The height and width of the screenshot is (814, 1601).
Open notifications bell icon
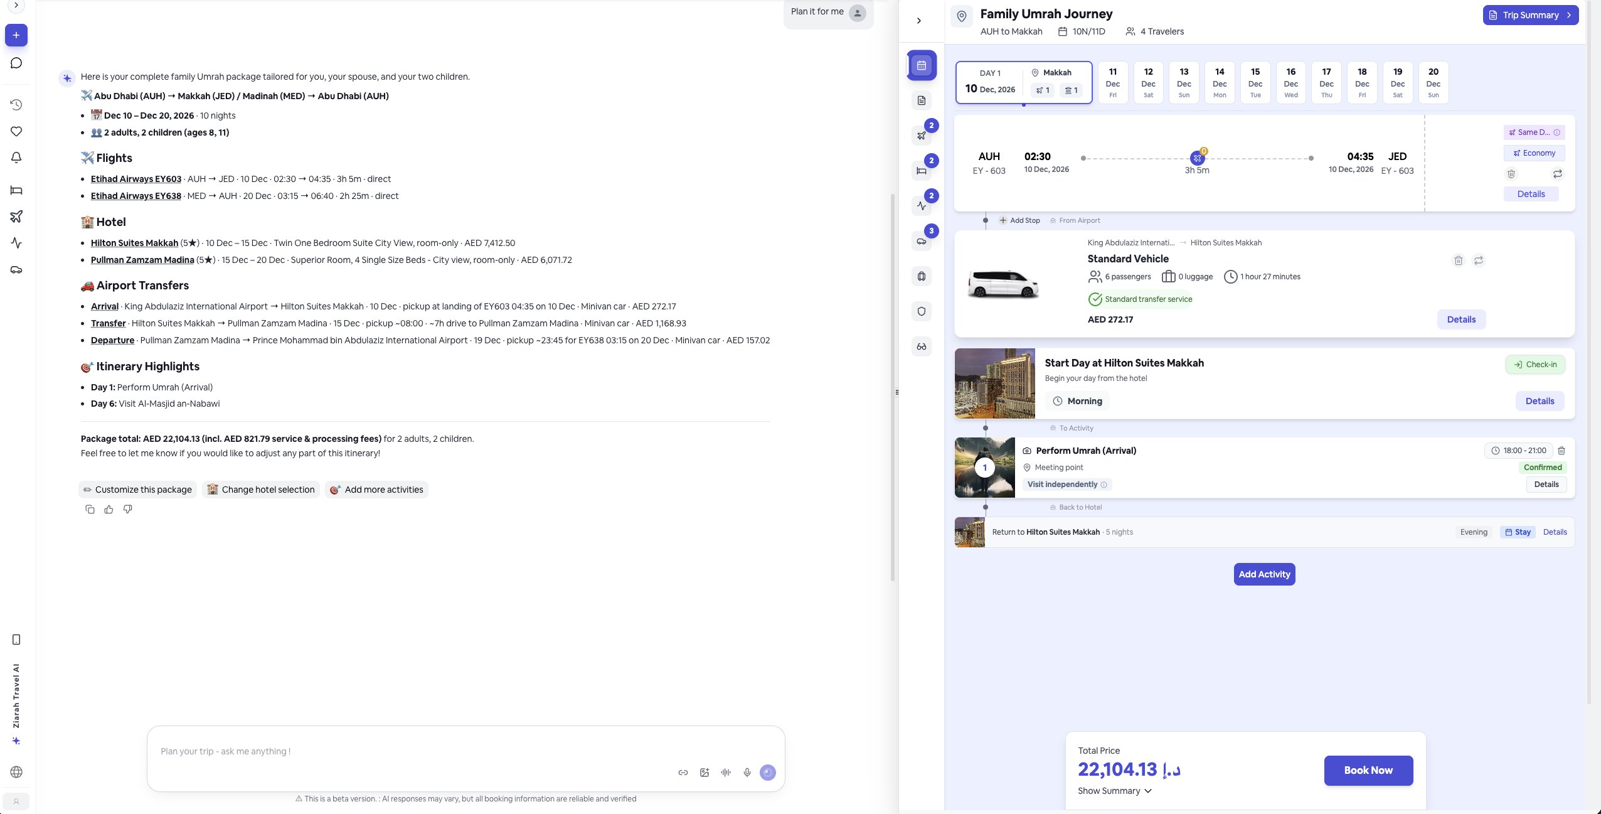16,158
